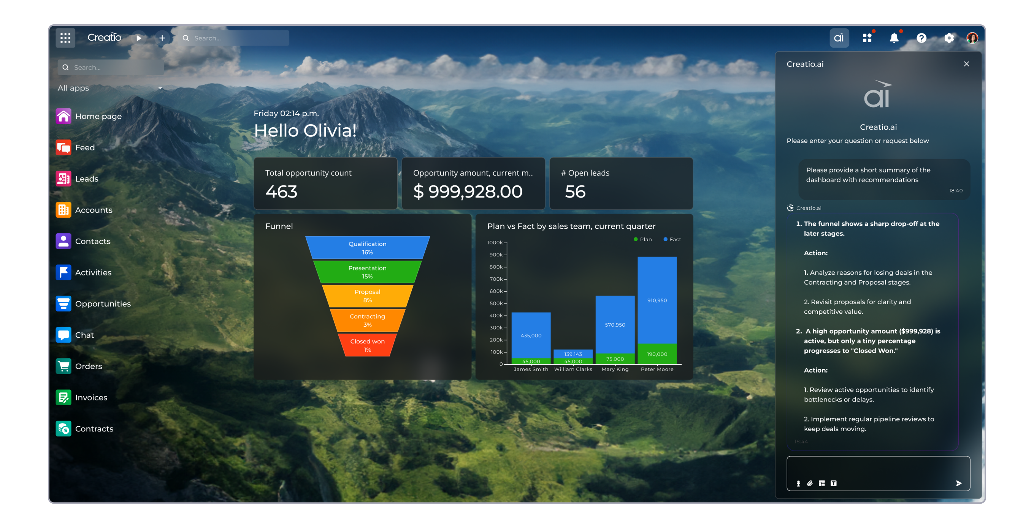Click the microphone icon in the chat input
This screenshot has height=528, width=1034.
pyautogui.click(x=798, y=484)
